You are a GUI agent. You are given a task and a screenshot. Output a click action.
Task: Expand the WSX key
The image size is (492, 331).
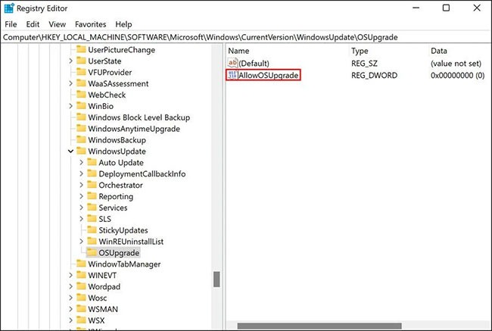tap(71, 320)
